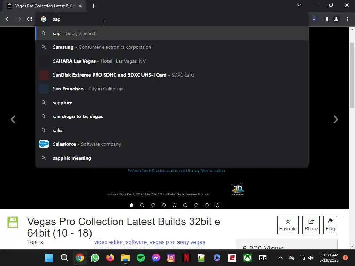355x266 pixels.
Task: Launch Firefox from the taskbar
Action: [x=110, y=258]
